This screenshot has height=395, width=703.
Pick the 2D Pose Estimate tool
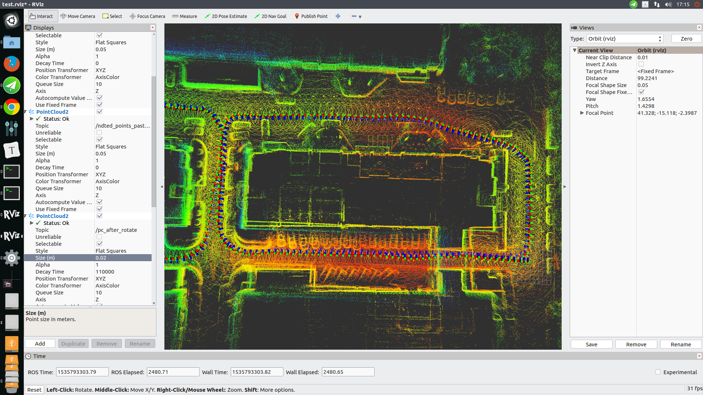(226, 16)
